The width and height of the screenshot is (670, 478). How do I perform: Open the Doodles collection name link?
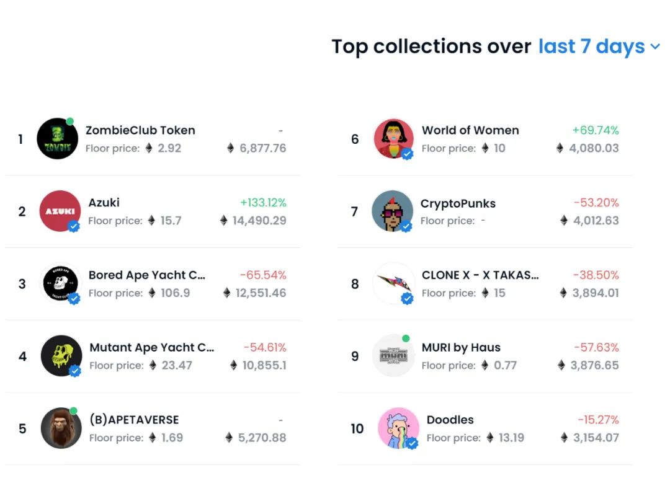(450, 420)
